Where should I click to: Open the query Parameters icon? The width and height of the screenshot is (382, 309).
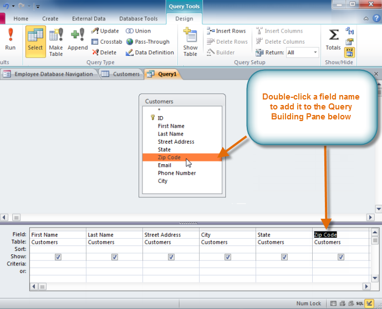click(x=349, y=30)
